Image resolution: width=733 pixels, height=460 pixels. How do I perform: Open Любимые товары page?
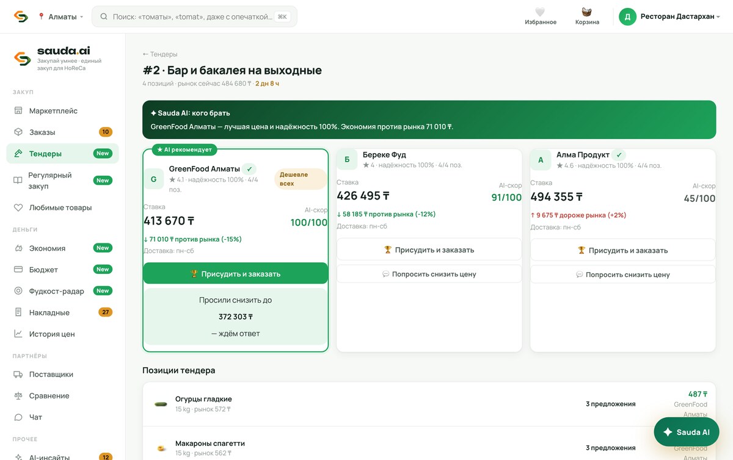pos(62,207)
